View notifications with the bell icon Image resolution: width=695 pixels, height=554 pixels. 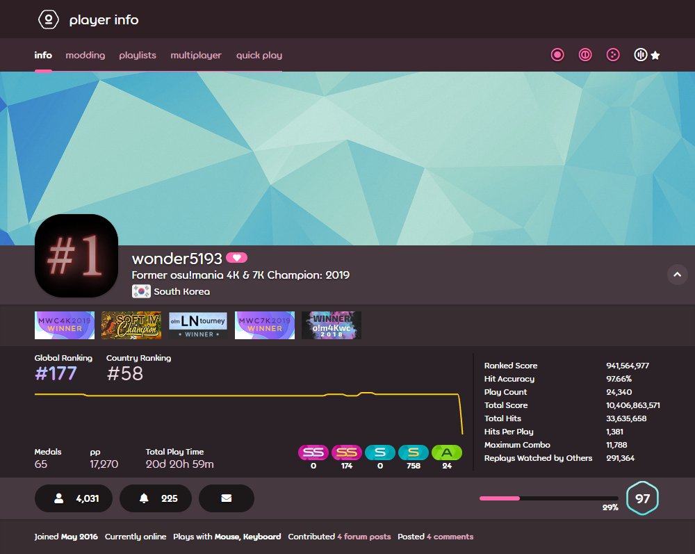156,498
